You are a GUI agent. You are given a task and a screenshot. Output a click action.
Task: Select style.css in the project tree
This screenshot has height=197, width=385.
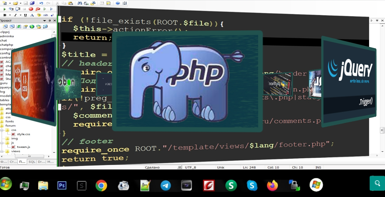(23, 134)
